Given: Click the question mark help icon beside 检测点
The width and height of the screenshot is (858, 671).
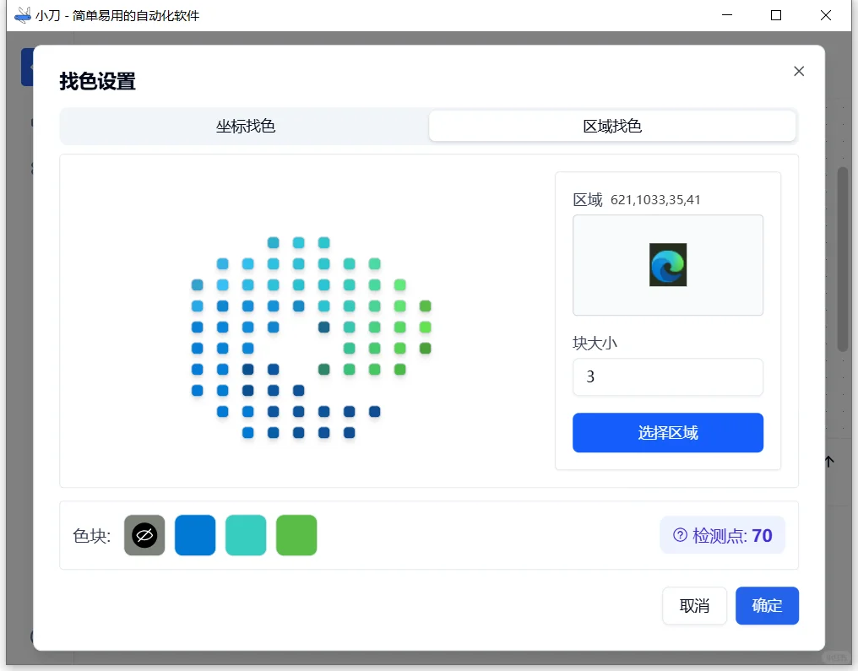Looking at the screenshot, I should [681, 534].
